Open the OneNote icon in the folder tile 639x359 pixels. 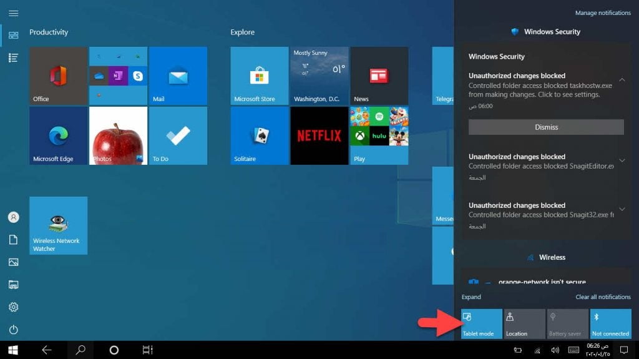pos(118,76)
